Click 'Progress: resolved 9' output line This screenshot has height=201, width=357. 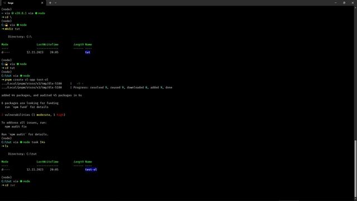[123, 88]
